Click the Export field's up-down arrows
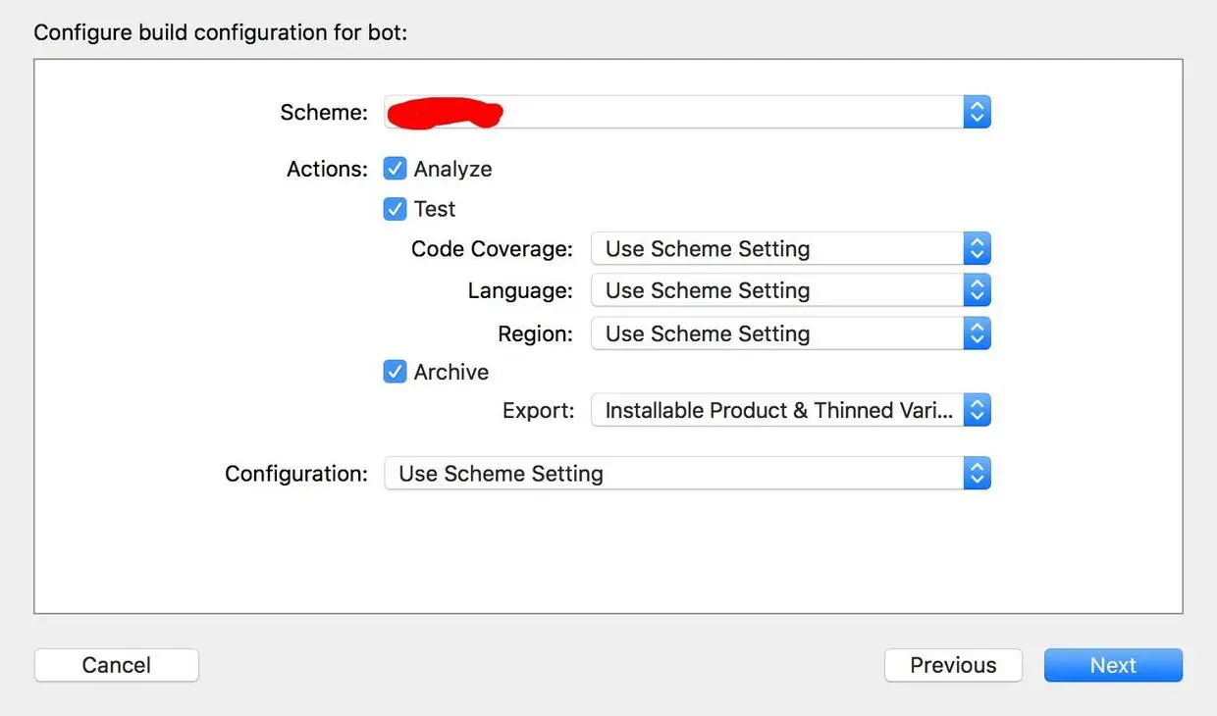The height and width of the screenshot is (716, 1217). click(977, 410)
